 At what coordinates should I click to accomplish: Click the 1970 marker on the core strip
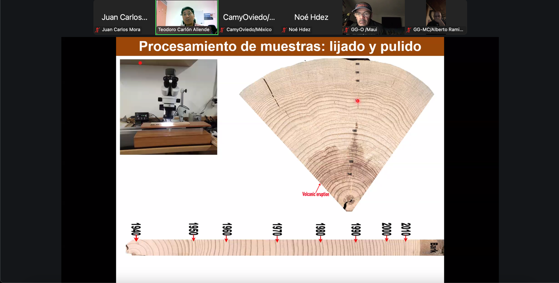277,232
